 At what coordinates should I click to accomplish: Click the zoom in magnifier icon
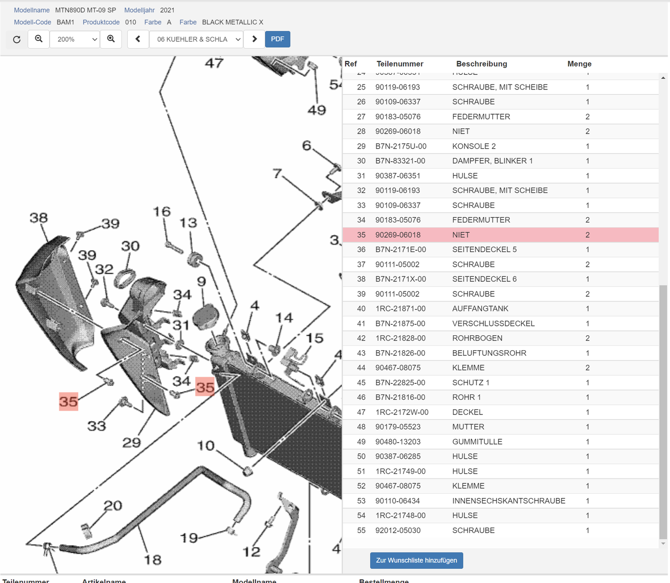[x=111, y=39]
